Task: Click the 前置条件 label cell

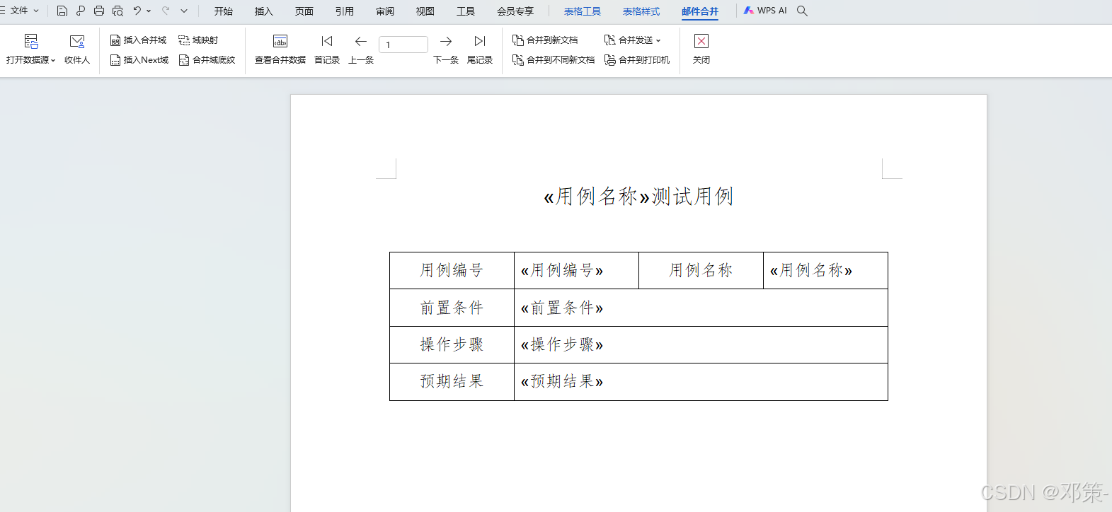Action: 452,308
